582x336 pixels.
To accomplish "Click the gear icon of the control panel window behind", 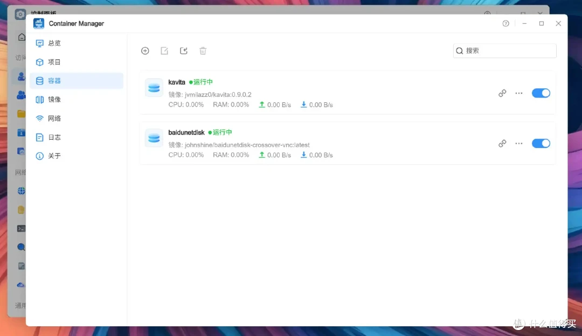I will click(x=20, y=15).
